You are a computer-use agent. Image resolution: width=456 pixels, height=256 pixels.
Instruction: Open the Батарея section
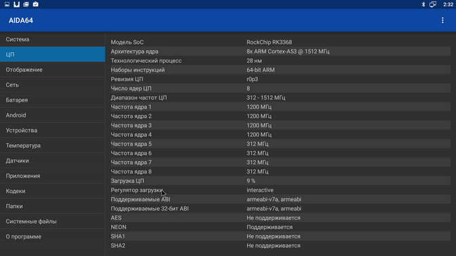pos(52,100)
